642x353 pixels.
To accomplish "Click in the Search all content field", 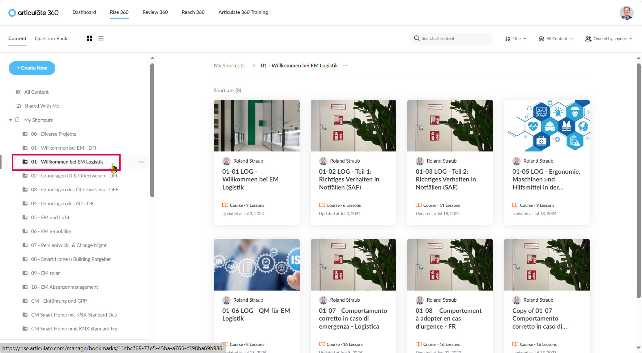I will (x=452, y=39).
